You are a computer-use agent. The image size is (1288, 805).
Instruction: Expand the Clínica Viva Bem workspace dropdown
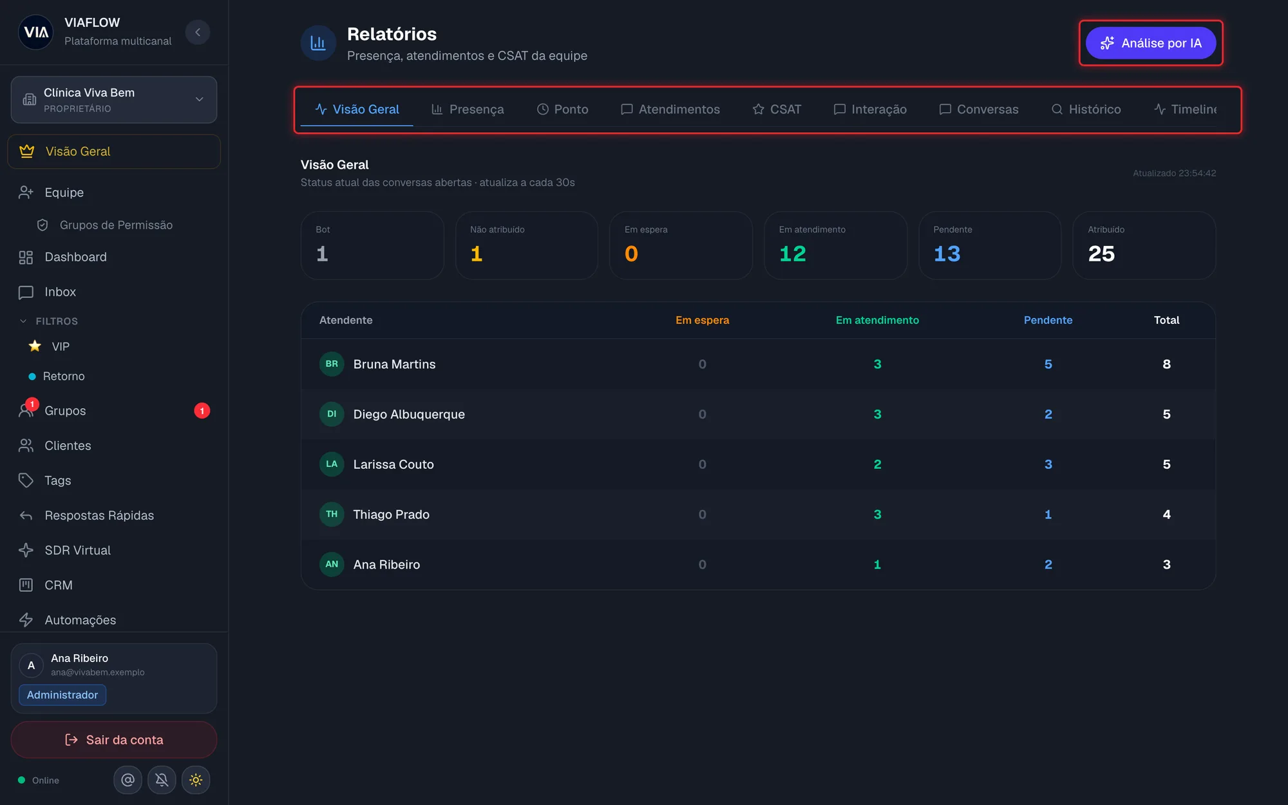(114, 100)
